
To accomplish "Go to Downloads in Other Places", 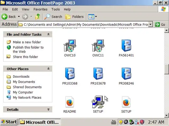I will [21, 76].
